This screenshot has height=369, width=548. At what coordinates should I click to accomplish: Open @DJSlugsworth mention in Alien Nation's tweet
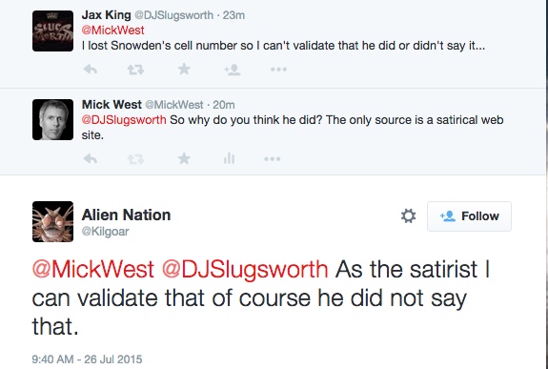pos(245,269)
